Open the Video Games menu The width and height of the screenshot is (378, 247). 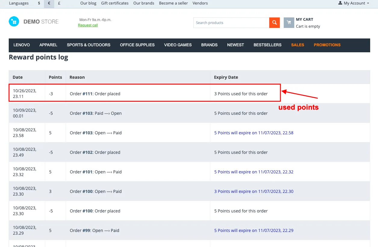point(178,45)
